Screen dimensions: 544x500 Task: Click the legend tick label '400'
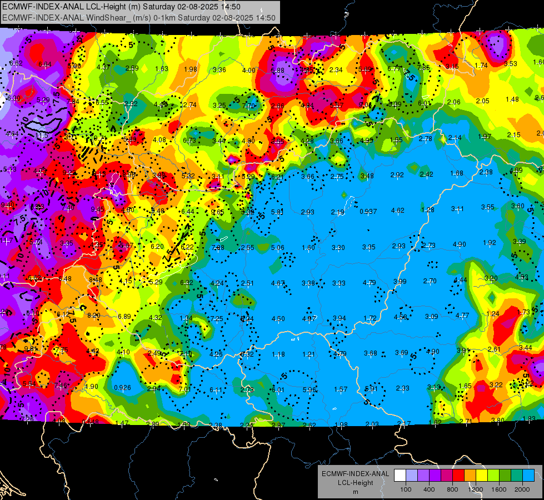429,489
